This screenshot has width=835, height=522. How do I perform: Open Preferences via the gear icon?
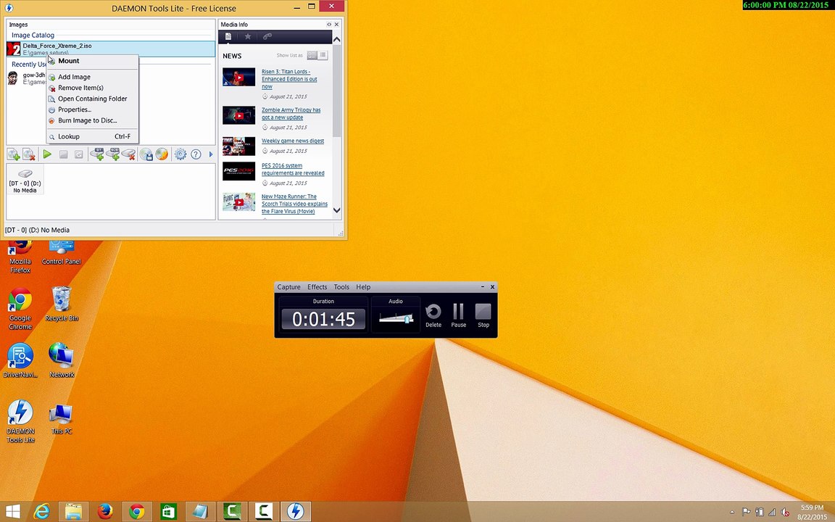coord(180,154)
